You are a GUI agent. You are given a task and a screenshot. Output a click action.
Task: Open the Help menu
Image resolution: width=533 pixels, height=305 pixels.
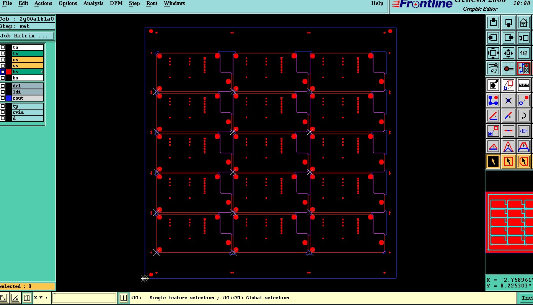[377, 3]
